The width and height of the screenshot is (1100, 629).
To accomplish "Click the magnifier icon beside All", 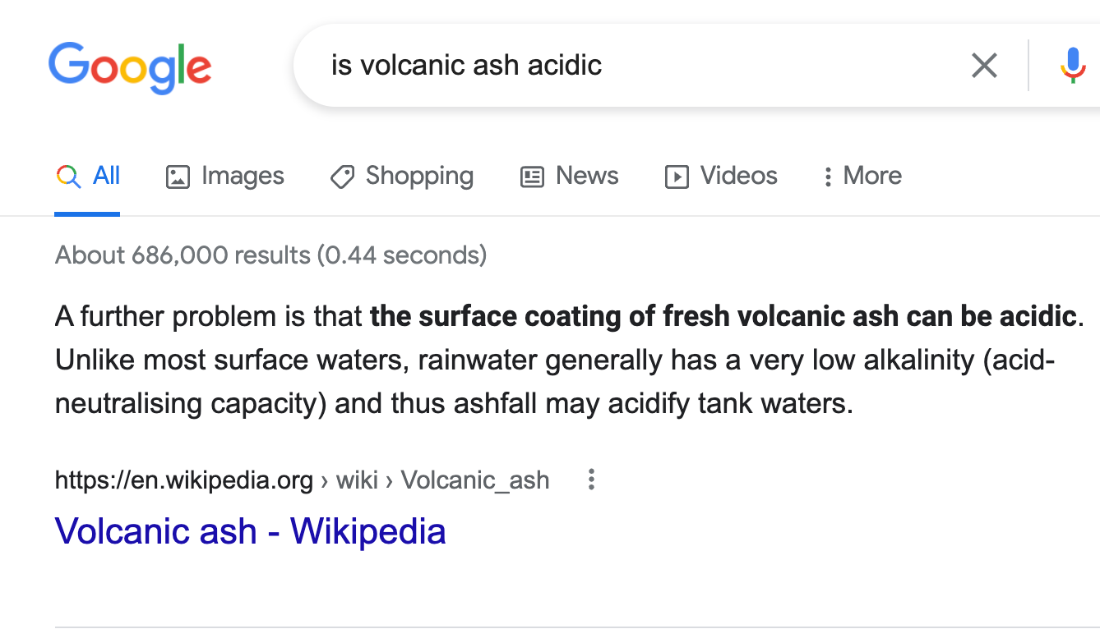I will pyautogui.click(x=68, y=177).
